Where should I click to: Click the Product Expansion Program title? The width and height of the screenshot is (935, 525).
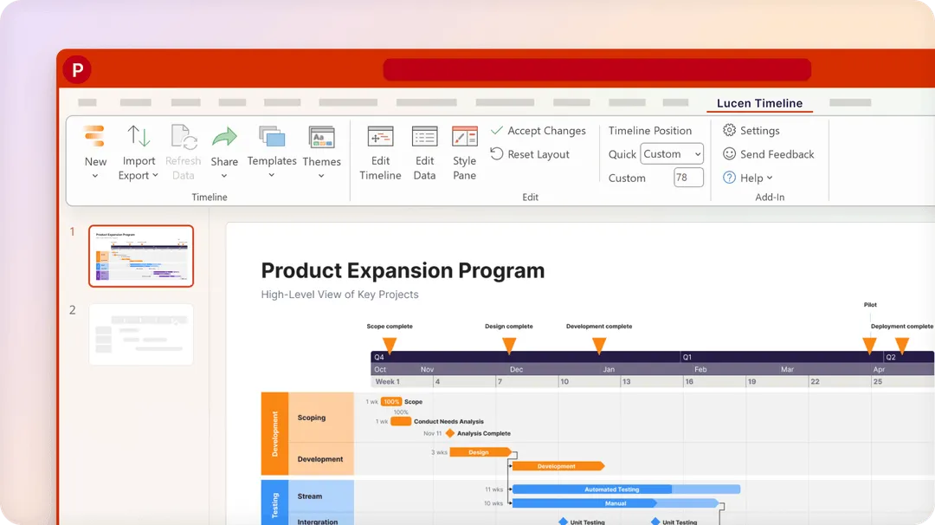click(x=403, y=270)
